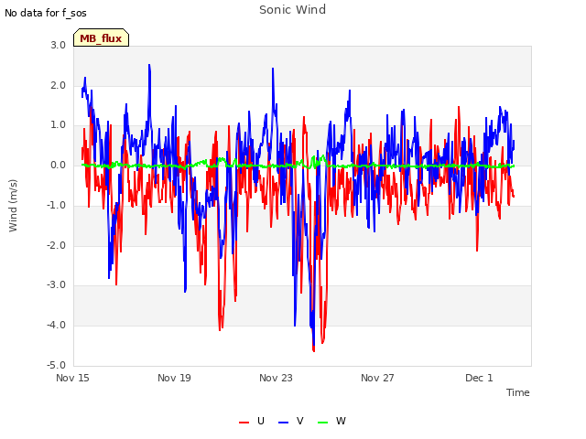Click the 1.0 y-axis tick label
The image size is (586, 439).
click(x=58, y=124)
